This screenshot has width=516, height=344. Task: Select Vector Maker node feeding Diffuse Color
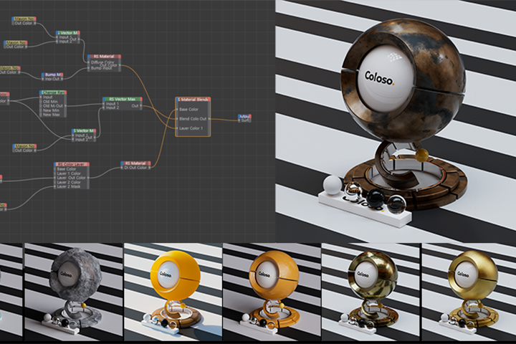(x=68, y=37)
